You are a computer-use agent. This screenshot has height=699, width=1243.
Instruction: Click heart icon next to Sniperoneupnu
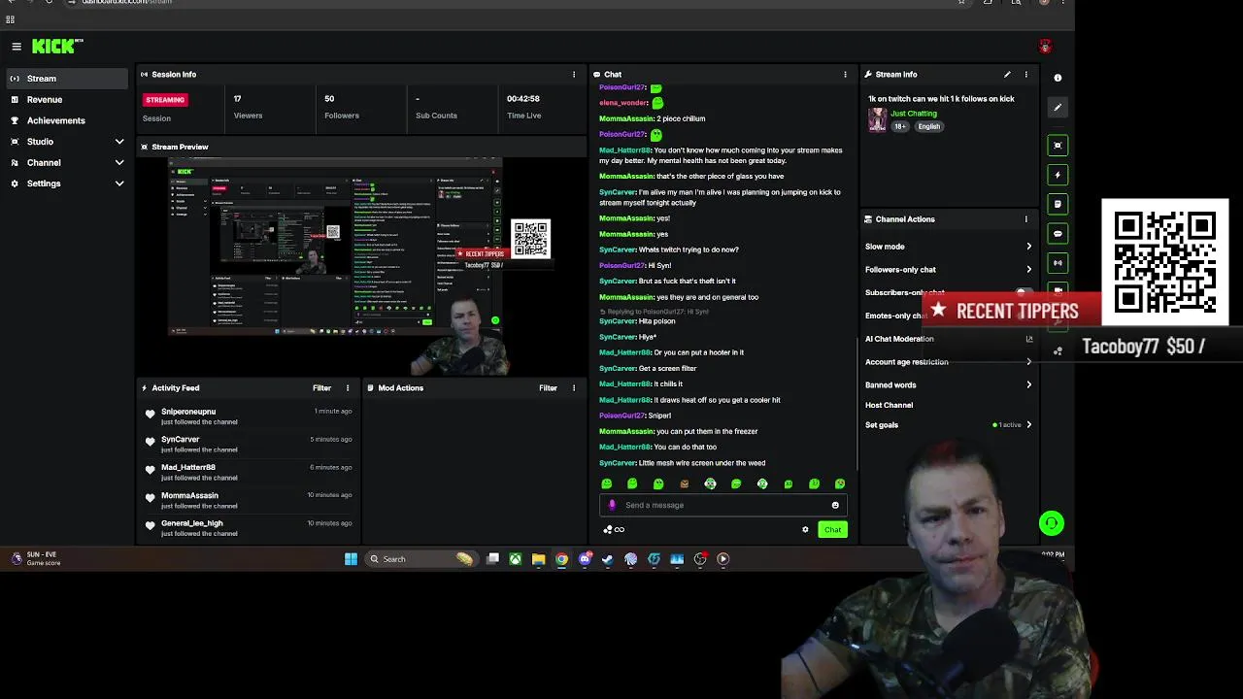[x=150, y=415]
